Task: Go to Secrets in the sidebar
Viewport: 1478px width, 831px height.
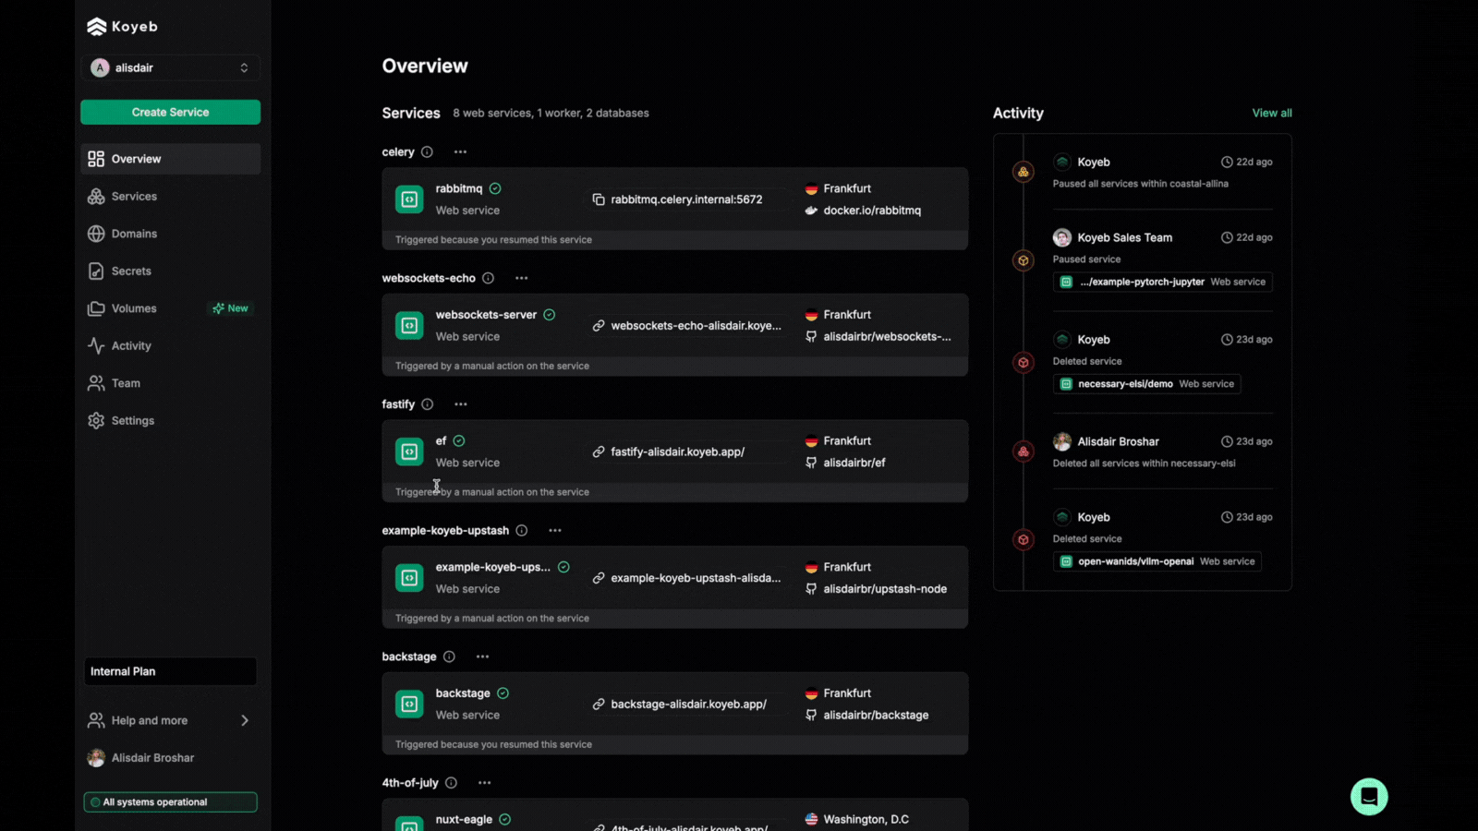Action: tap(131, 271)
